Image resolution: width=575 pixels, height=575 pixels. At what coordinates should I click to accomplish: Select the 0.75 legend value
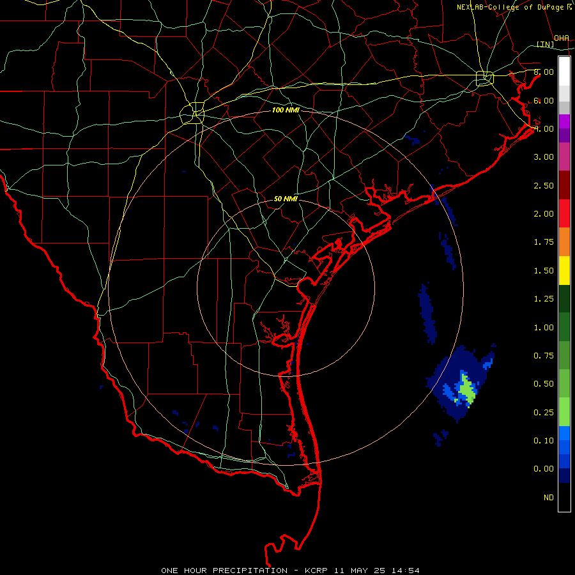coord(544,356)
